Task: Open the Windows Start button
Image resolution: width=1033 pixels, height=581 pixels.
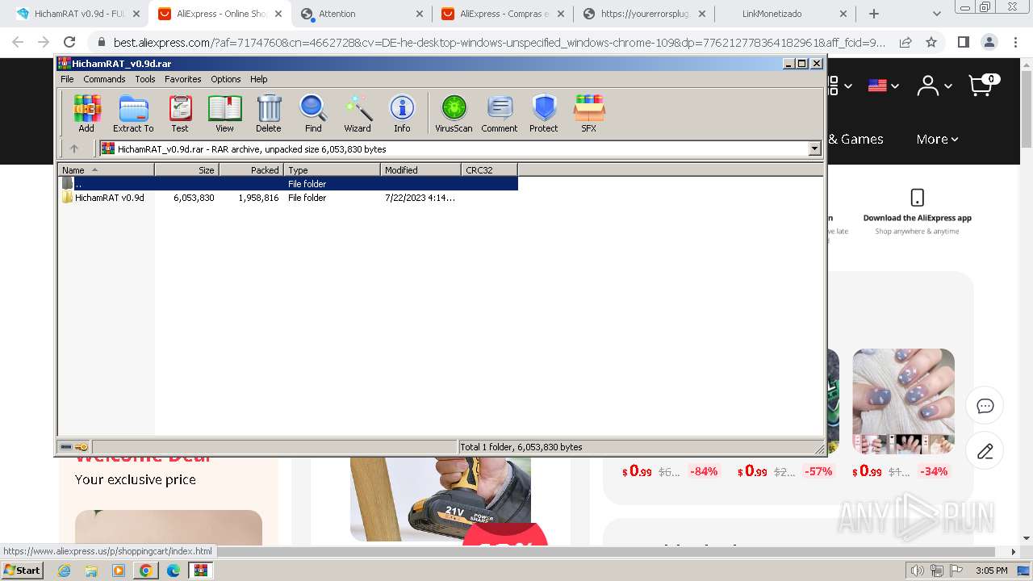Action: tap(22, 570)
